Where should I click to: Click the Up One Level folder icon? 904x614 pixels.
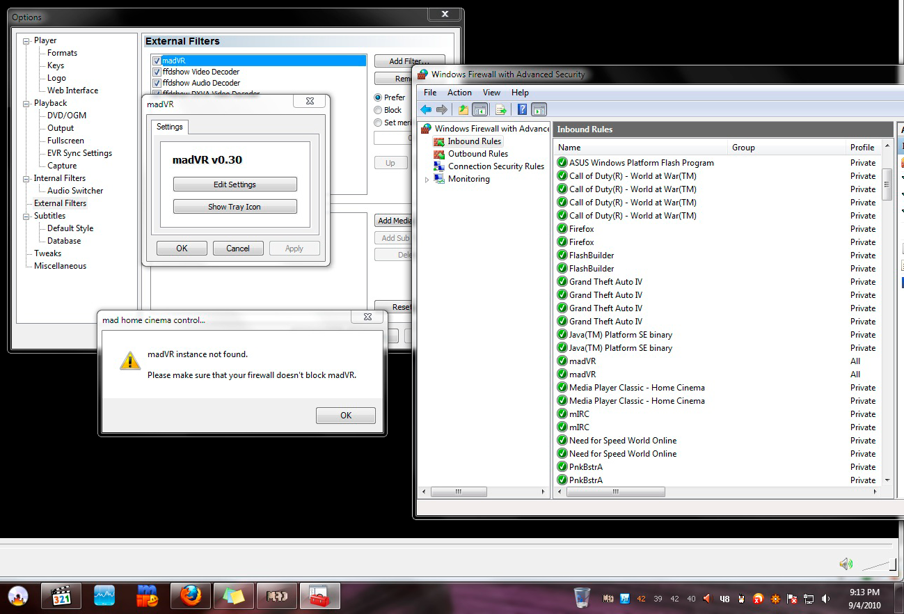click(463, 109)
